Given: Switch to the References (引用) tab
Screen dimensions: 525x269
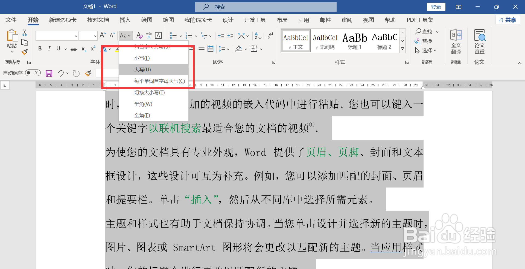Looking at the screenshot, I should pyautogui.click(x=304, y=20).
